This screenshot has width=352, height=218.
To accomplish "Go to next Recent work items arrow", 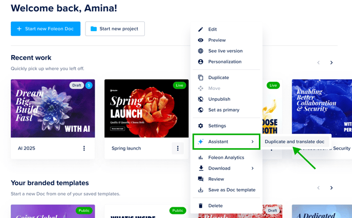I will coord(332,63).
